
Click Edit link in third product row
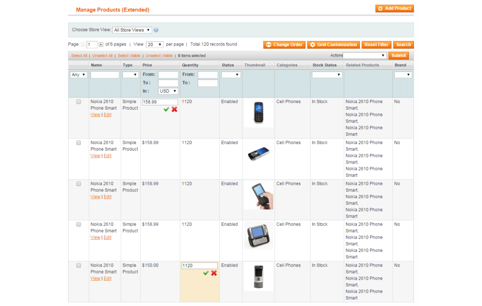point(107,197)
